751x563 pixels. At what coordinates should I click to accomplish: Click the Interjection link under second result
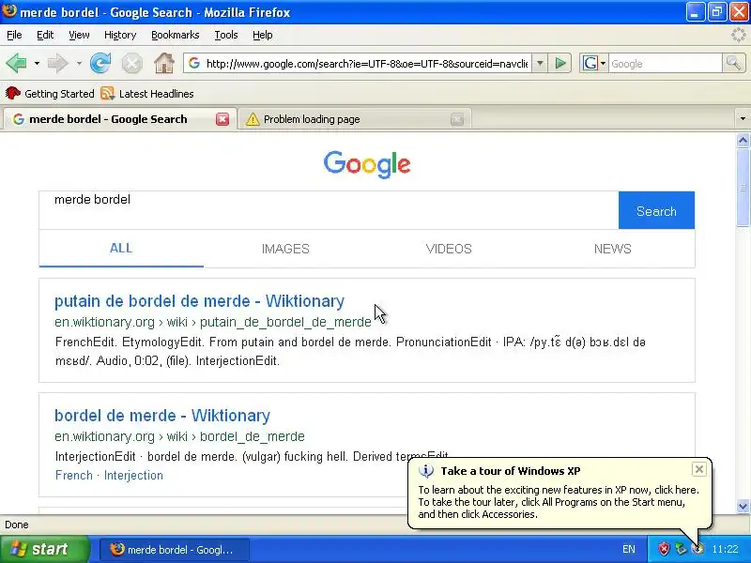coord(133,476)
